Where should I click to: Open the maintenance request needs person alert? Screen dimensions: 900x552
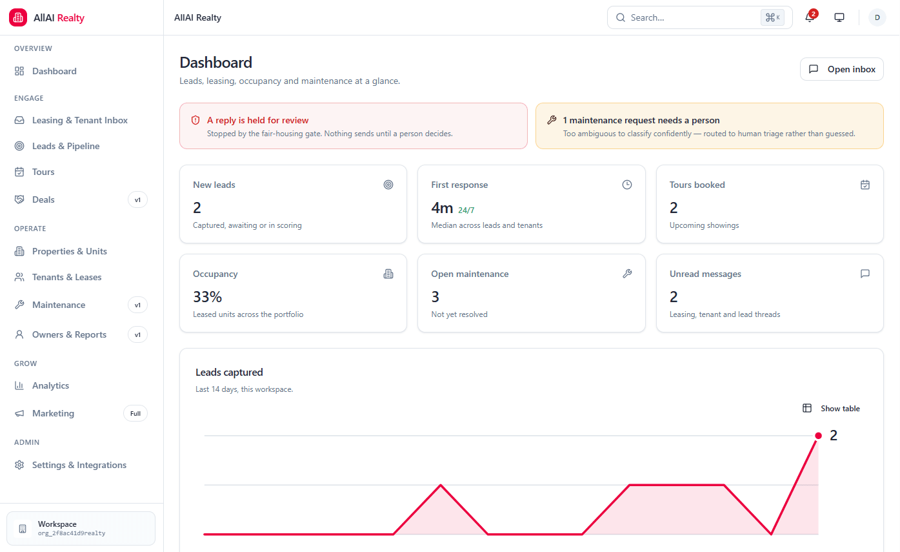click(x=710, y=126)
